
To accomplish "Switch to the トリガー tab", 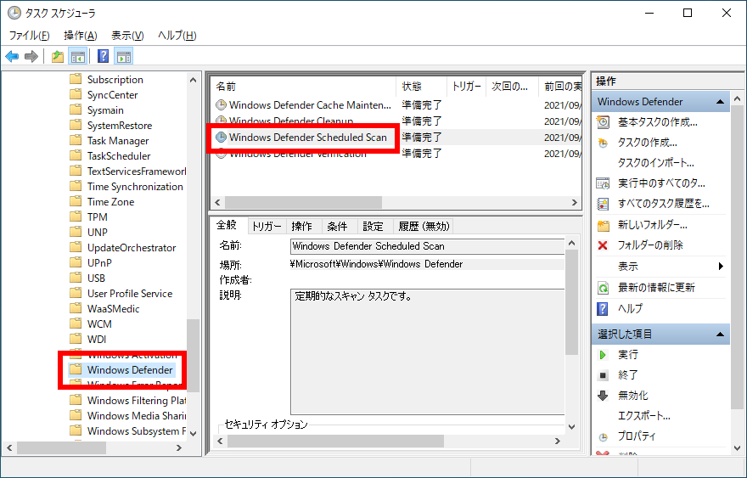I will coord(267,227).
